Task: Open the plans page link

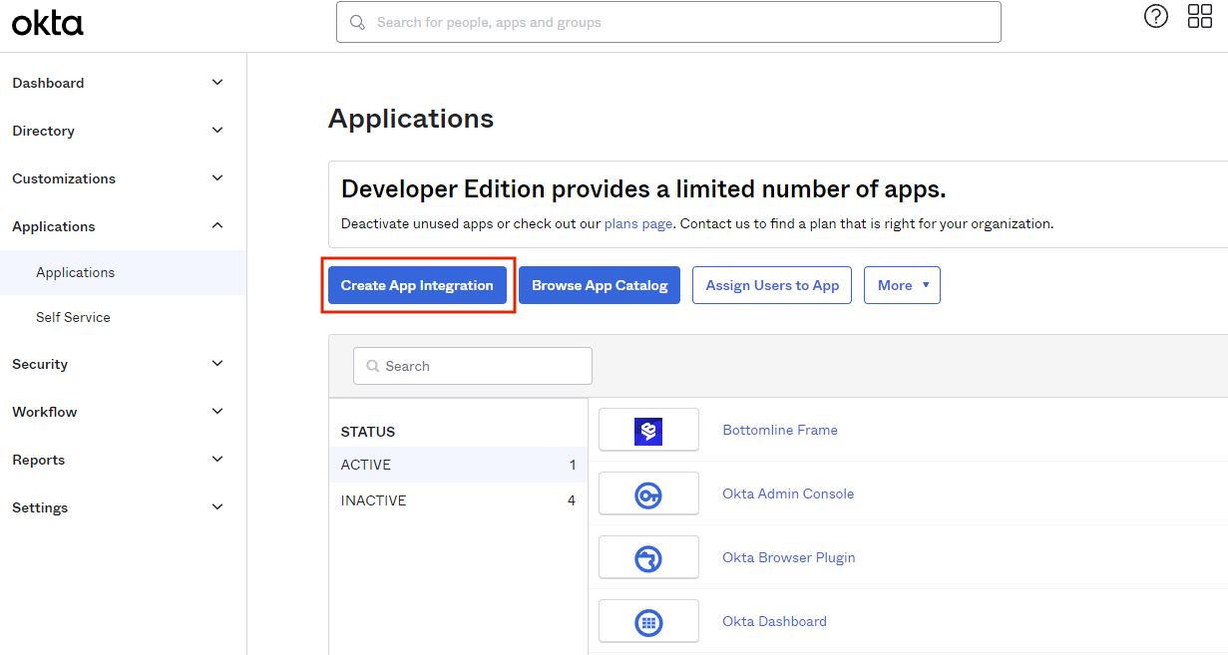Action: click(637, 223)
